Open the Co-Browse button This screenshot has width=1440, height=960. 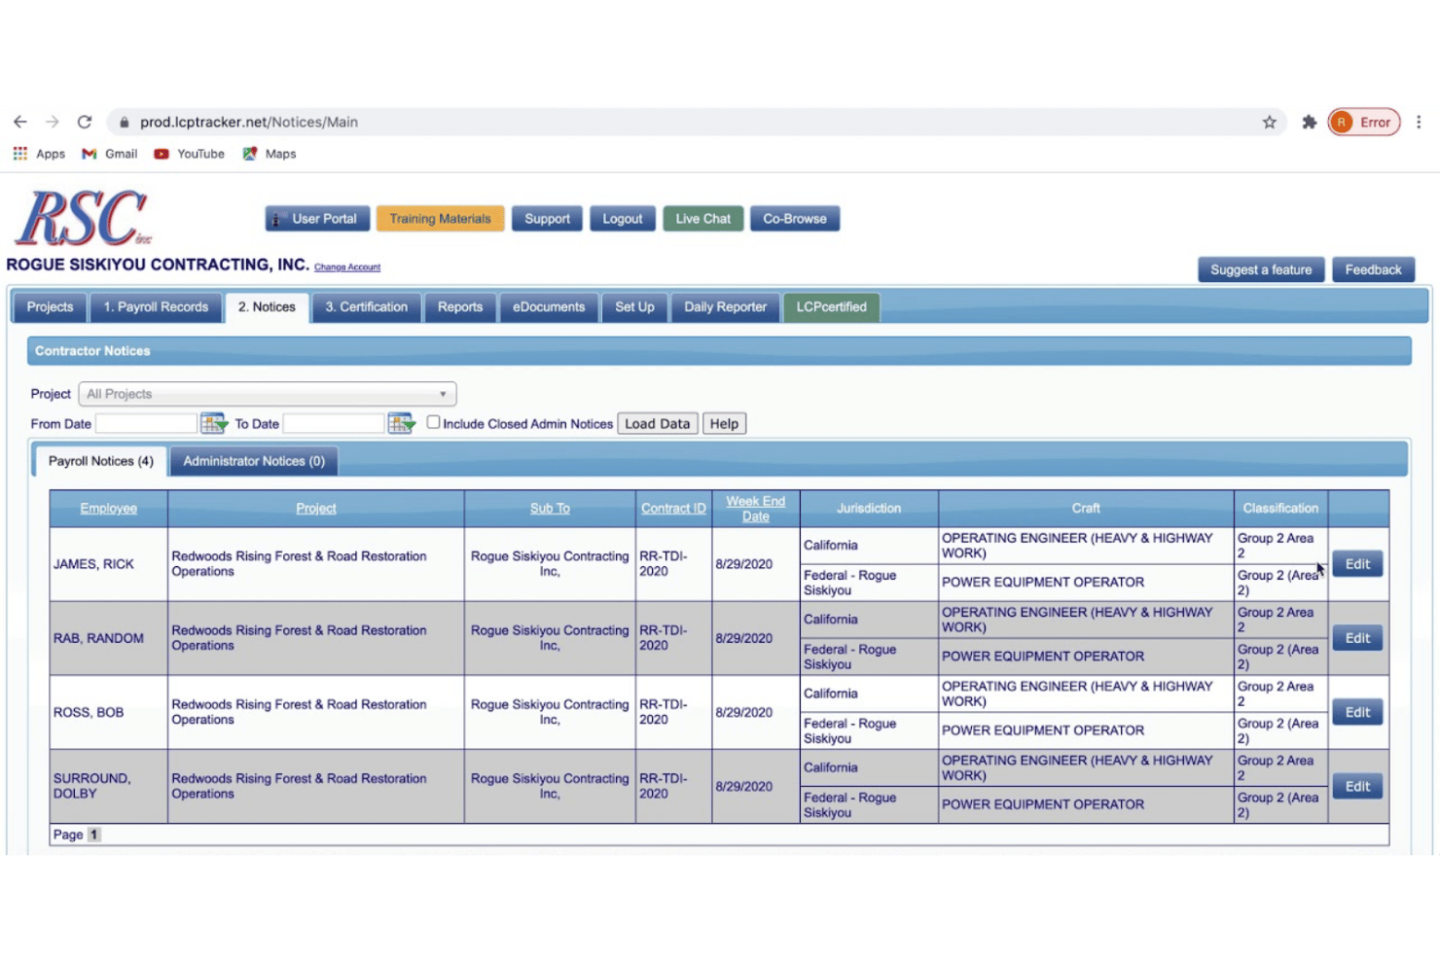(794, 219)
